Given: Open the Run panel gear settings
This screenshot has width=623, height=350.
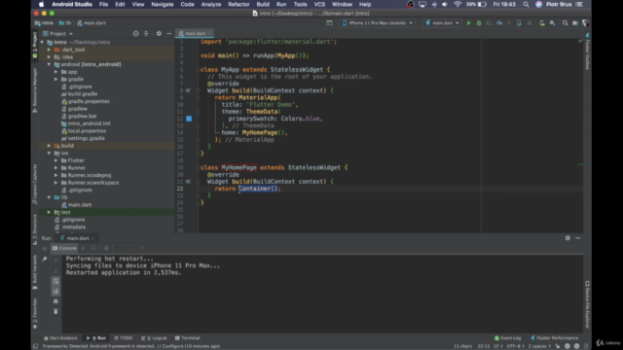Looking at the screenshot, I should coord(568,238).
